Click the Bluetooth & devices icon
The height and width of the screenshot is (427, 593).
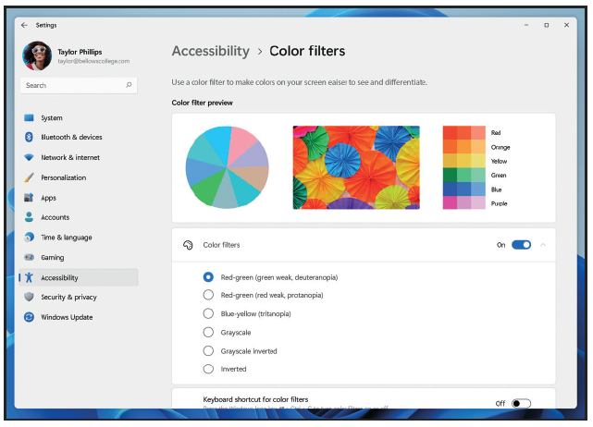(29, 137)
